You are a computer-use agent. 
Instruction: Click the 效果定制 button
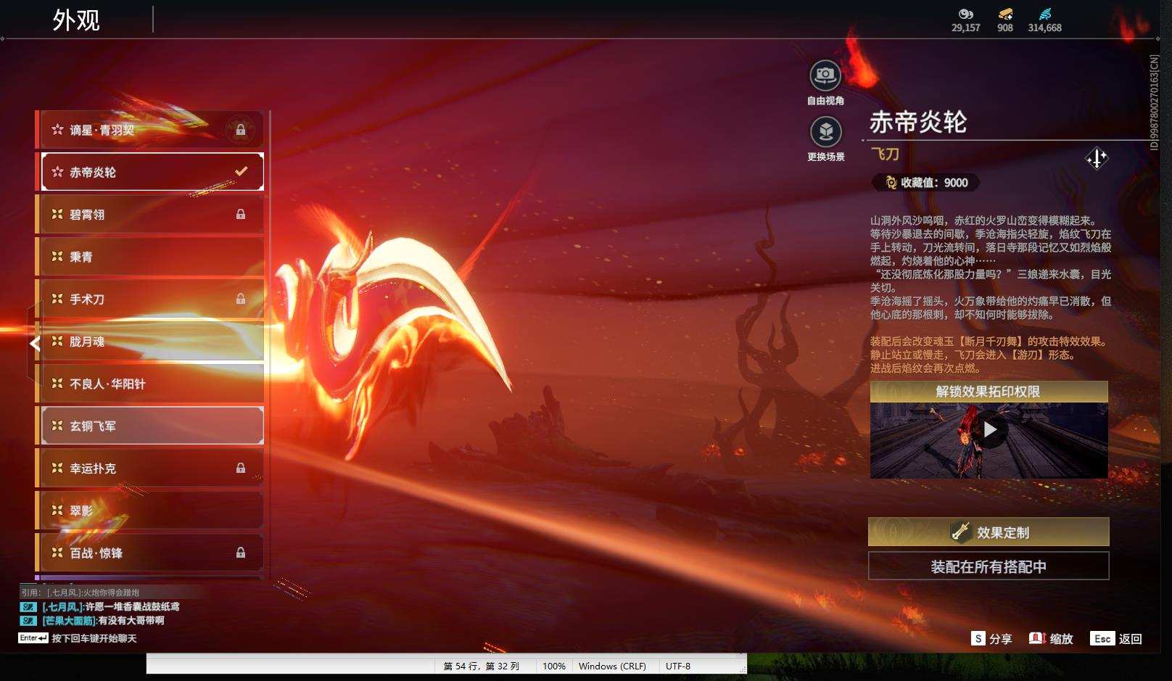[x=989, y=532]
